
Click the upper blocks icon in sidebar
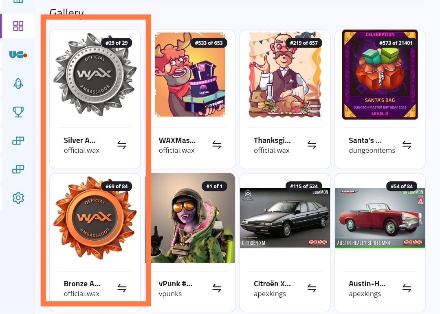(x=18, y=141)
